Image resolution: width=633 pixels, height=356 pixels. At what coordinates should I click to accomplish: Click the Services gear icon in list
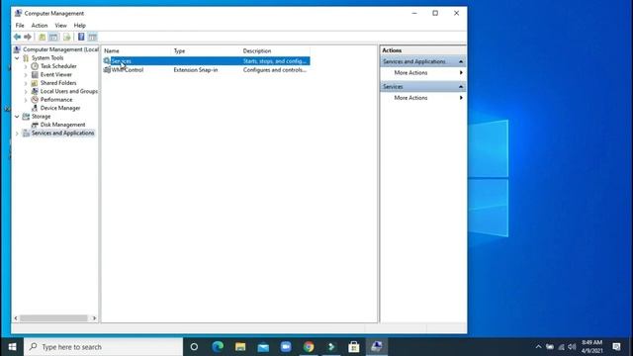coord(107,61)
